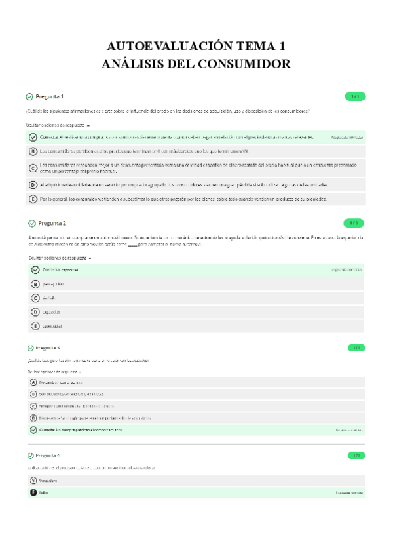Click the Pregunta 3 score badge
Viewport: 393px width, 556px height.
[x=356, y=347]
